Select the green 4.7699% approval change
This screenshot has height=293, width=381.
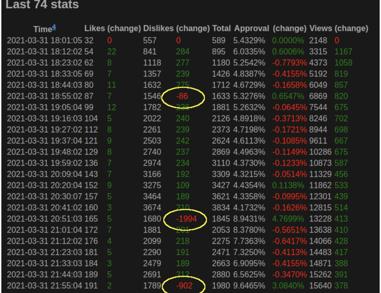pos(289,219)
